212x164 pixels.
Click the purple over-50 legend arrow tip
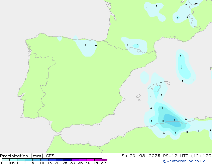pos(106,160)
